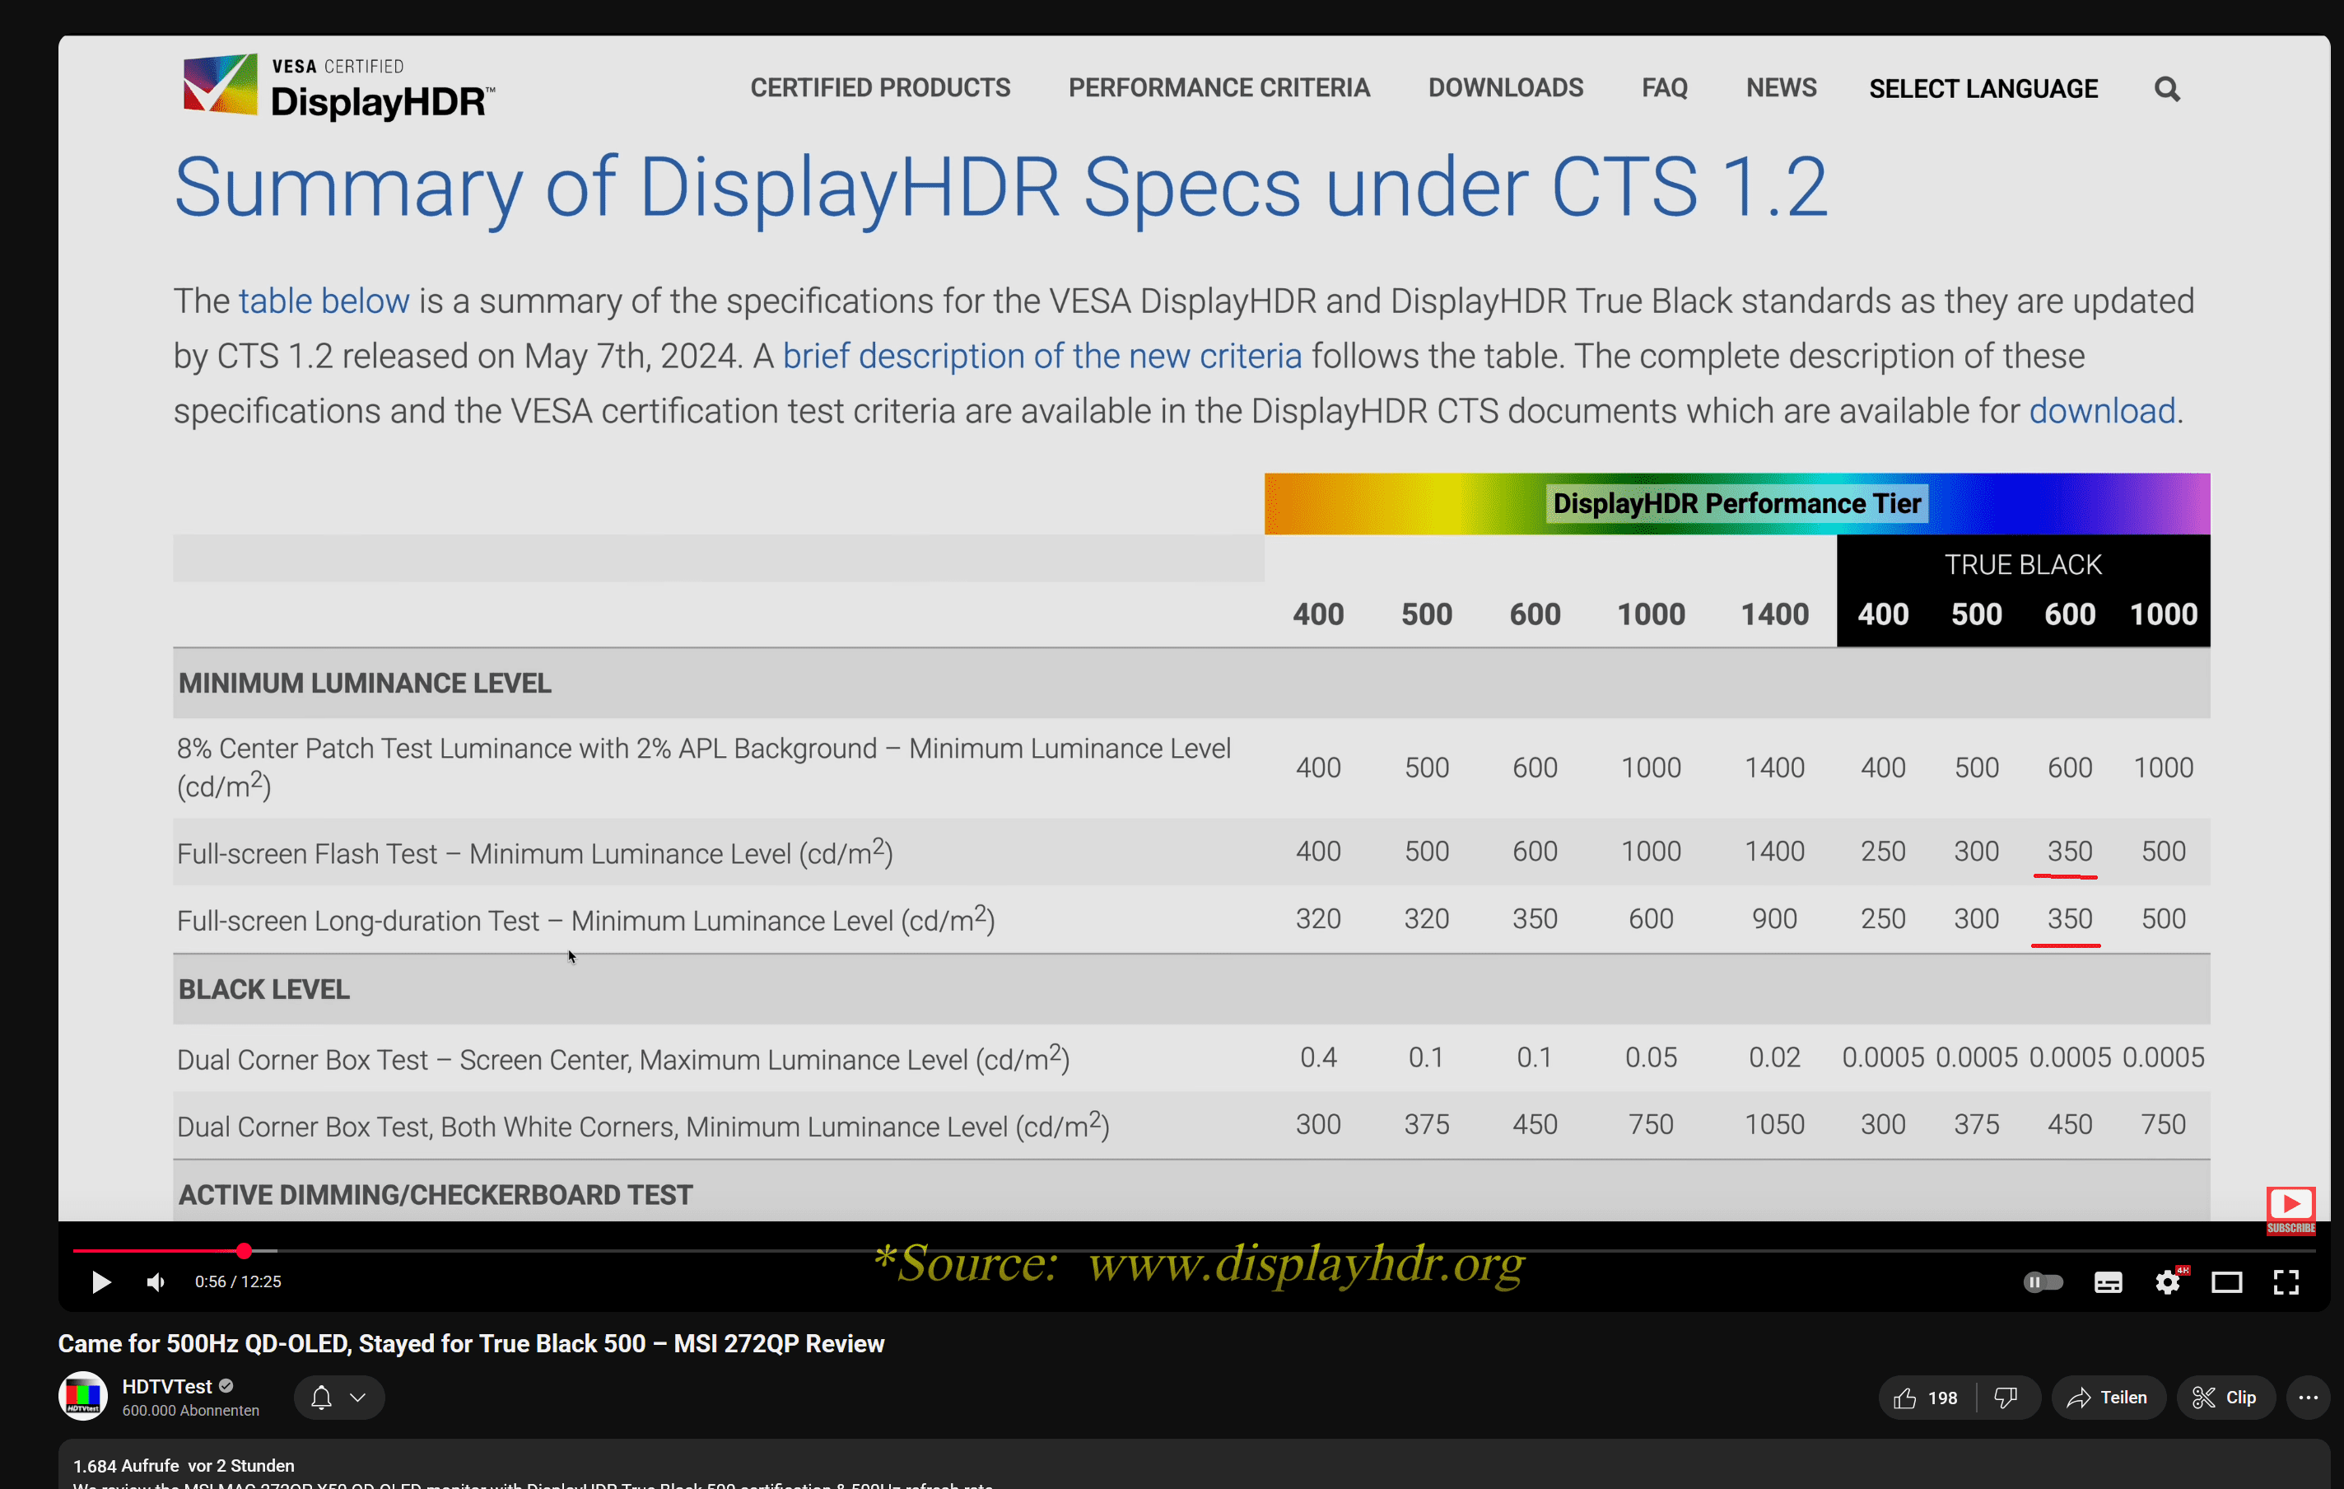Click the video title text

471,1344
